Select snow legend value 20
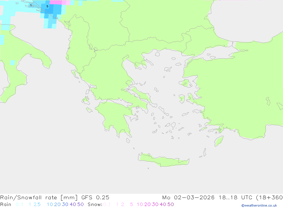This screenshot has height=208, width=283. (147, 204)
